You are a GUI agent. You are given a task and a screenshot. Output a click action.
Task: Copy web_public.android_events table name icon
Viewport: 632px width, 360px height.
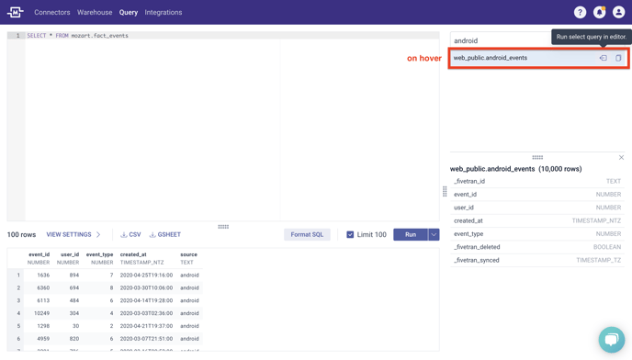618,58
